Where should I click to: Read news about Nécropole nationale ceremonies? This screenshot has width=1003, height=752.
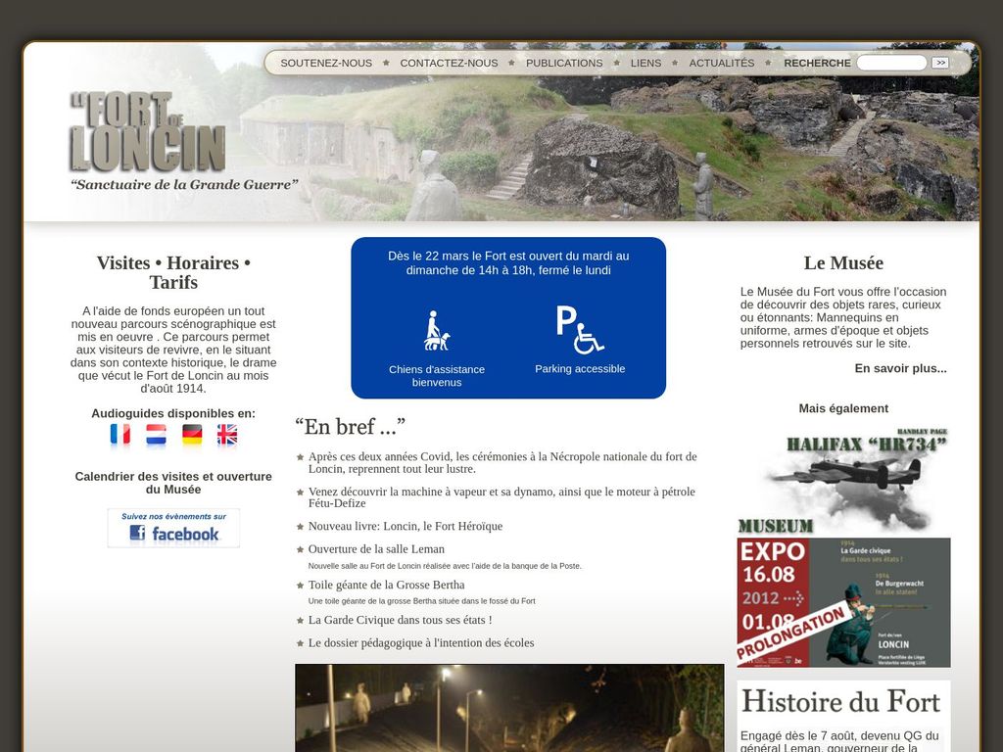coord(502,462)
